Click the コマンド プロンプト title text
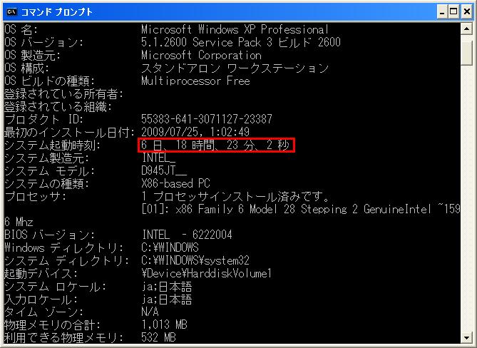 56,12
